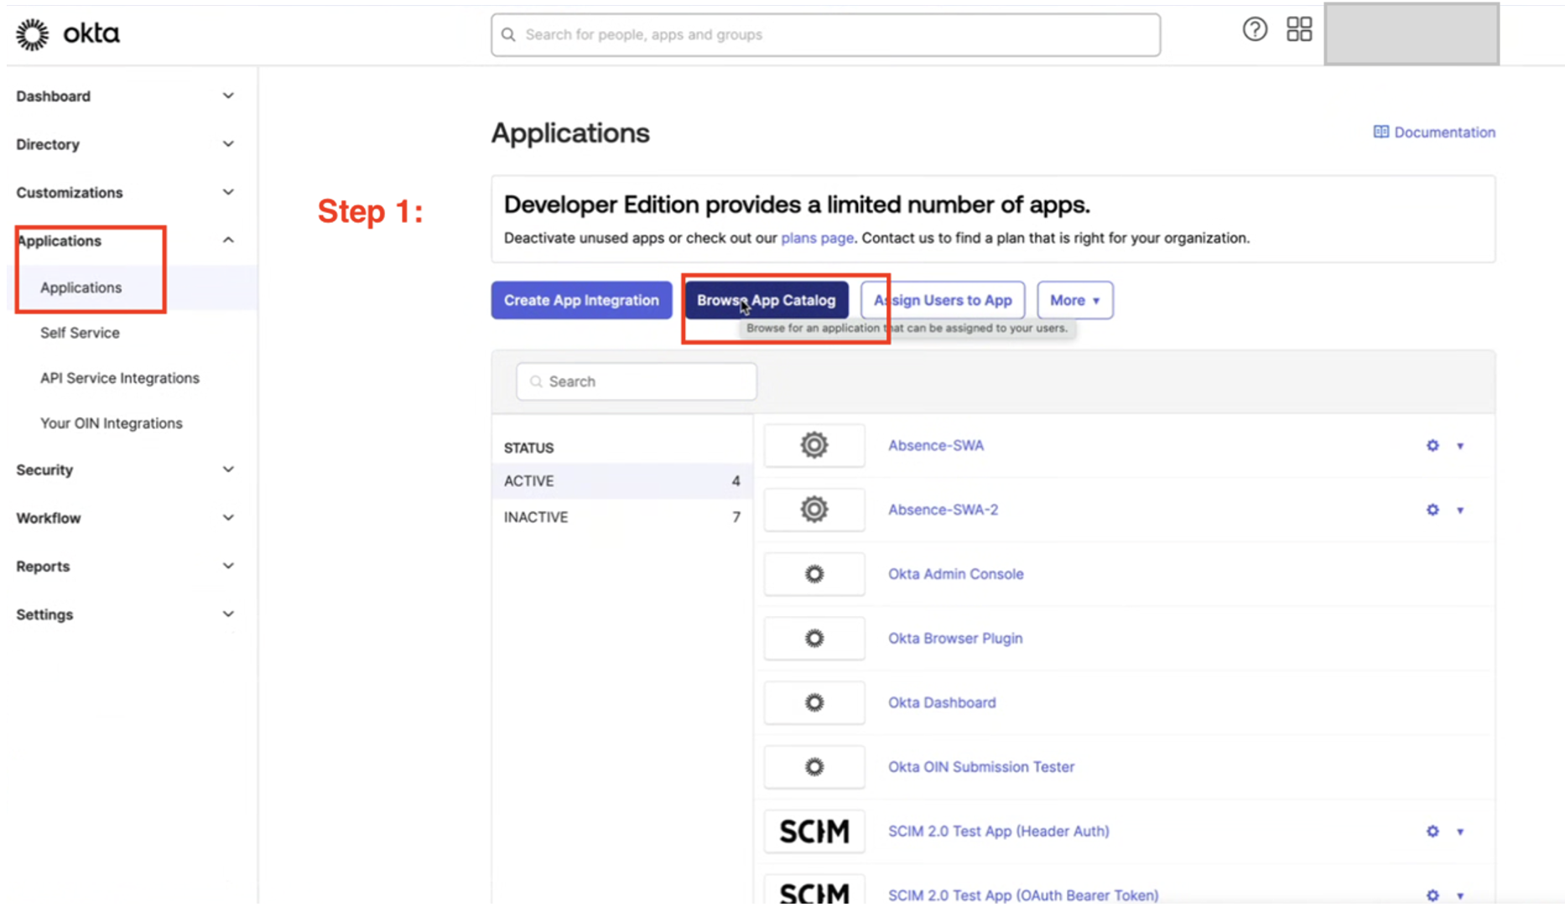Click Create App Integration button
Screen dimensions: 1565x907
point(581,300)
